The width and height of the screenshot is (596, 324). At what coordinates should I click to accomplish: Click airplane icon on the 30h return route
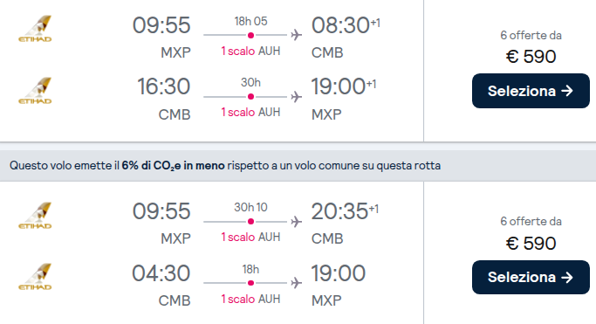click(x=297, y=97)
